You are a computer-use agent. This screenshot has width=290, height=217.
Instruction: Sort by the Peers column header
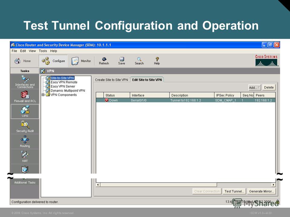[x=265, y=95]
